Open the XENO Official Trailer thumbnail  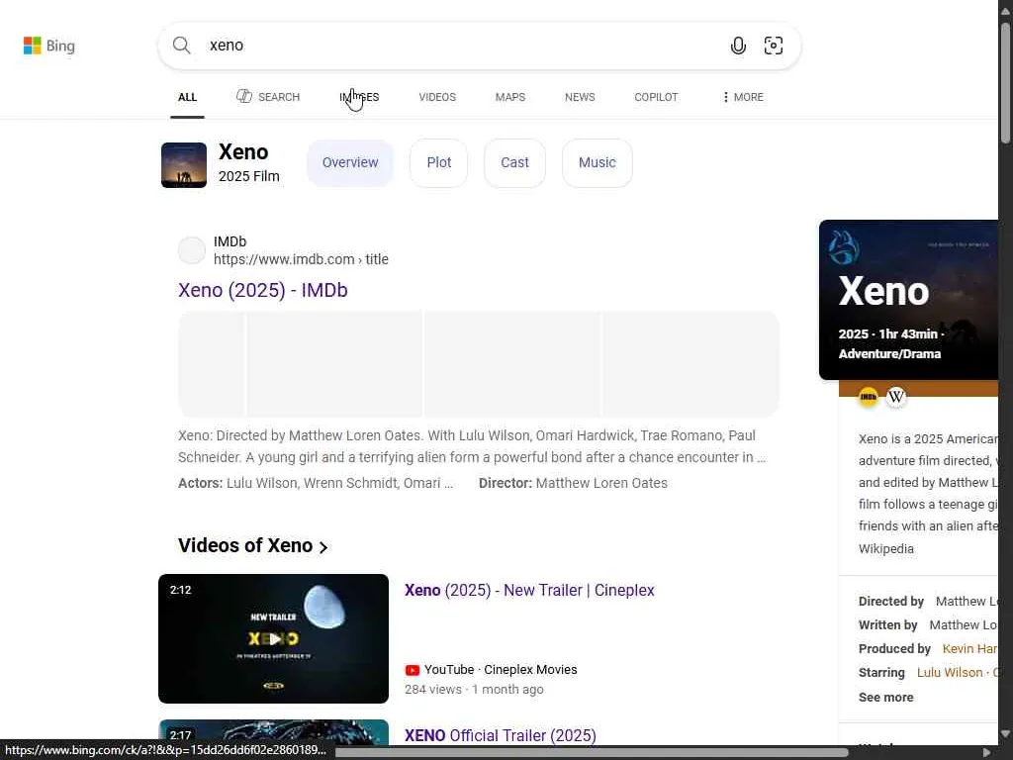pyautogui.click(x=273, y=732)
